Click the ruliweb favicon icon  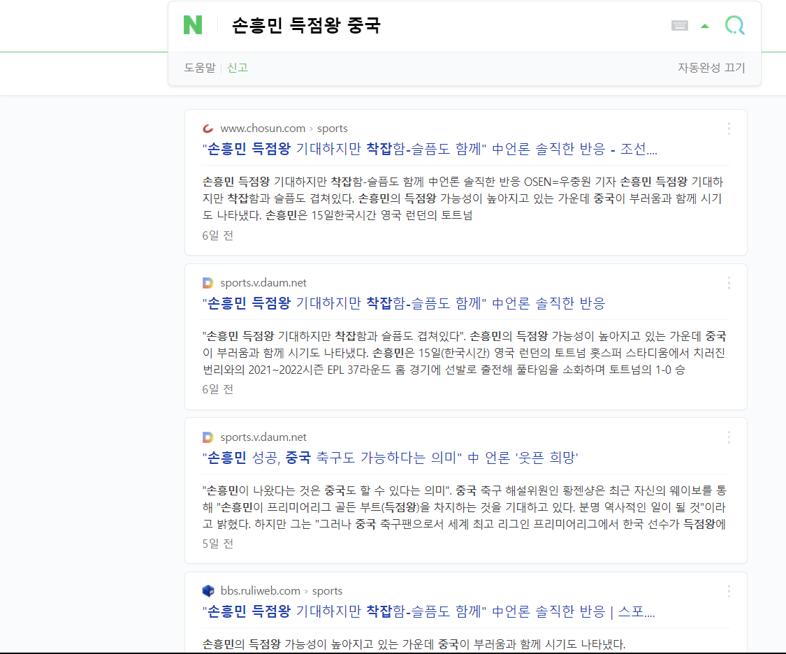coord(208,591)
